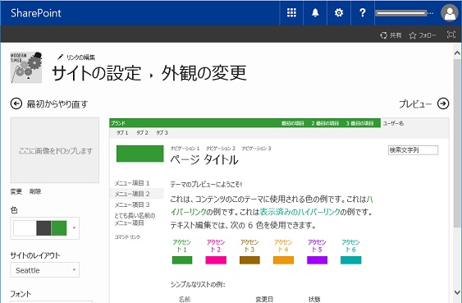Click メニュー項目 2 in preview

click(x=132, y=194)
